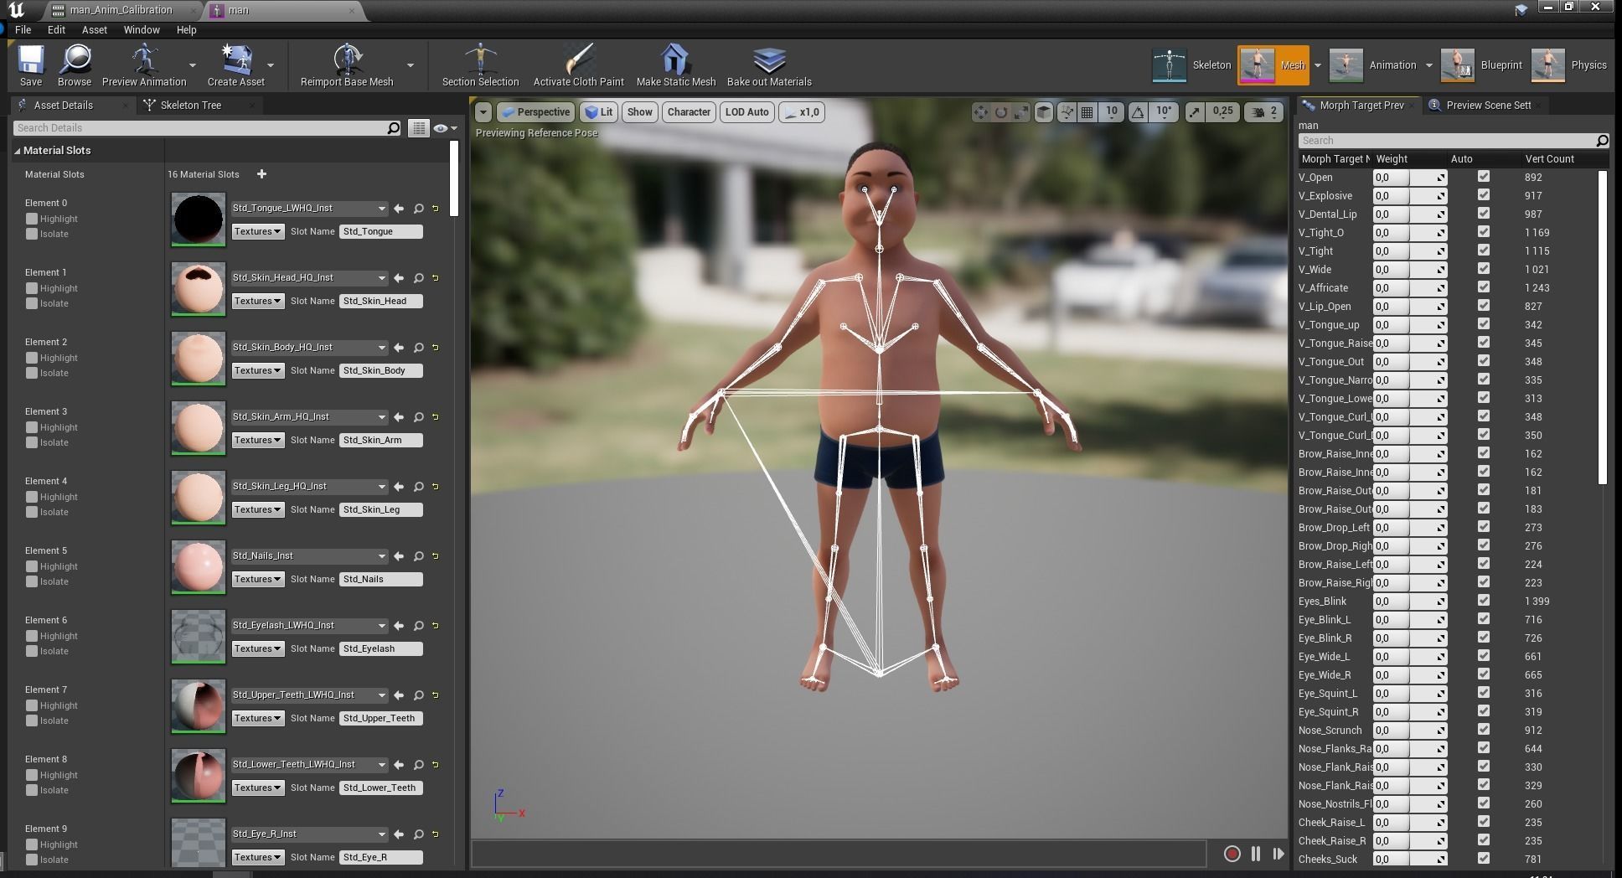
Task: Toggle grid snapping icon in viewport
Action: pyautogui.click(x=1087, y=112)
